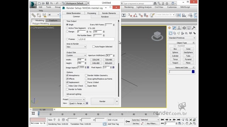Open the Output Size Custom dropdown
This screenshot has width=227, height=127.
tap(76, 55)
